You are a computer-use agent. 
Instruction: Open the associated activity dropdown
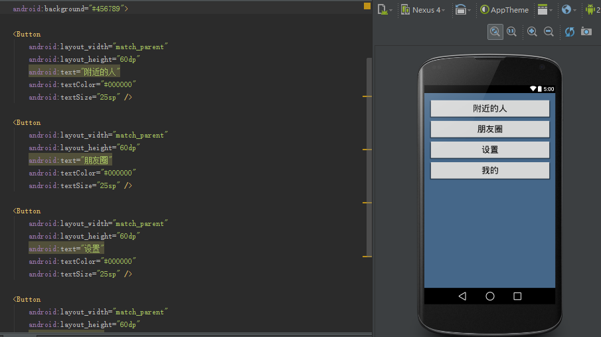click(x=545, y=9)
